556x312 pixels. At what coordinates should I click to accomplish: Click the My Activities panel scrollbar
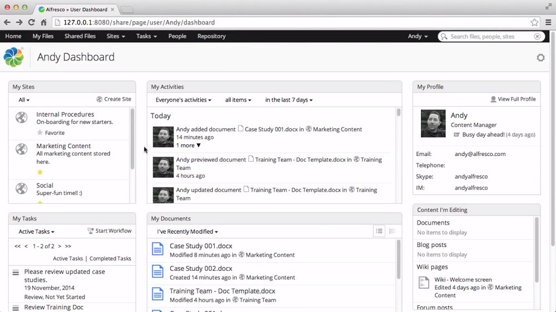tap(399, 112)
